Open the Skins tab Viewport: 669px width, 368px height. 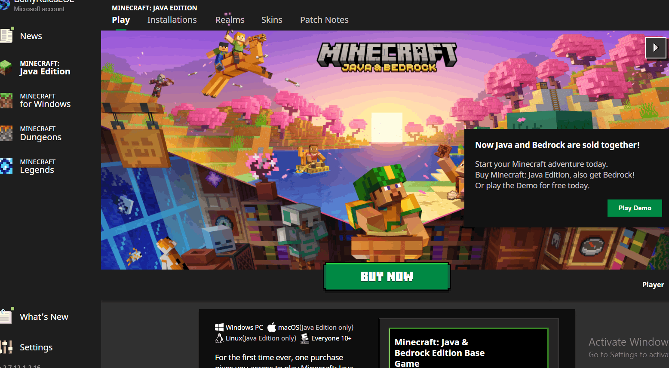pos(272,20)
